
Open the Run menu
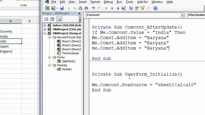click(x=119, y=2)
